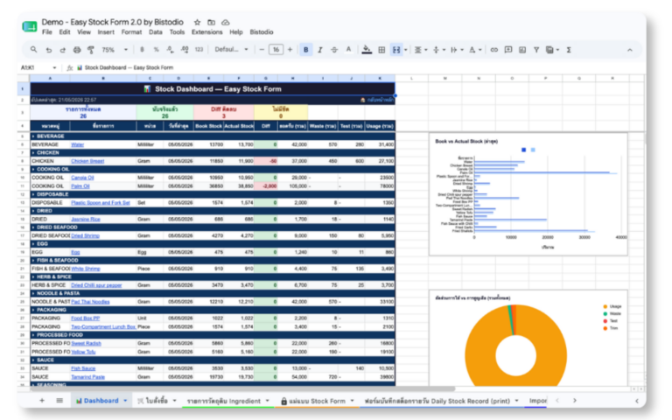Toggle Strikethrough formatting
Viewport: 672px width, 420px height.
pyautogui.click(x=334, y=50)
